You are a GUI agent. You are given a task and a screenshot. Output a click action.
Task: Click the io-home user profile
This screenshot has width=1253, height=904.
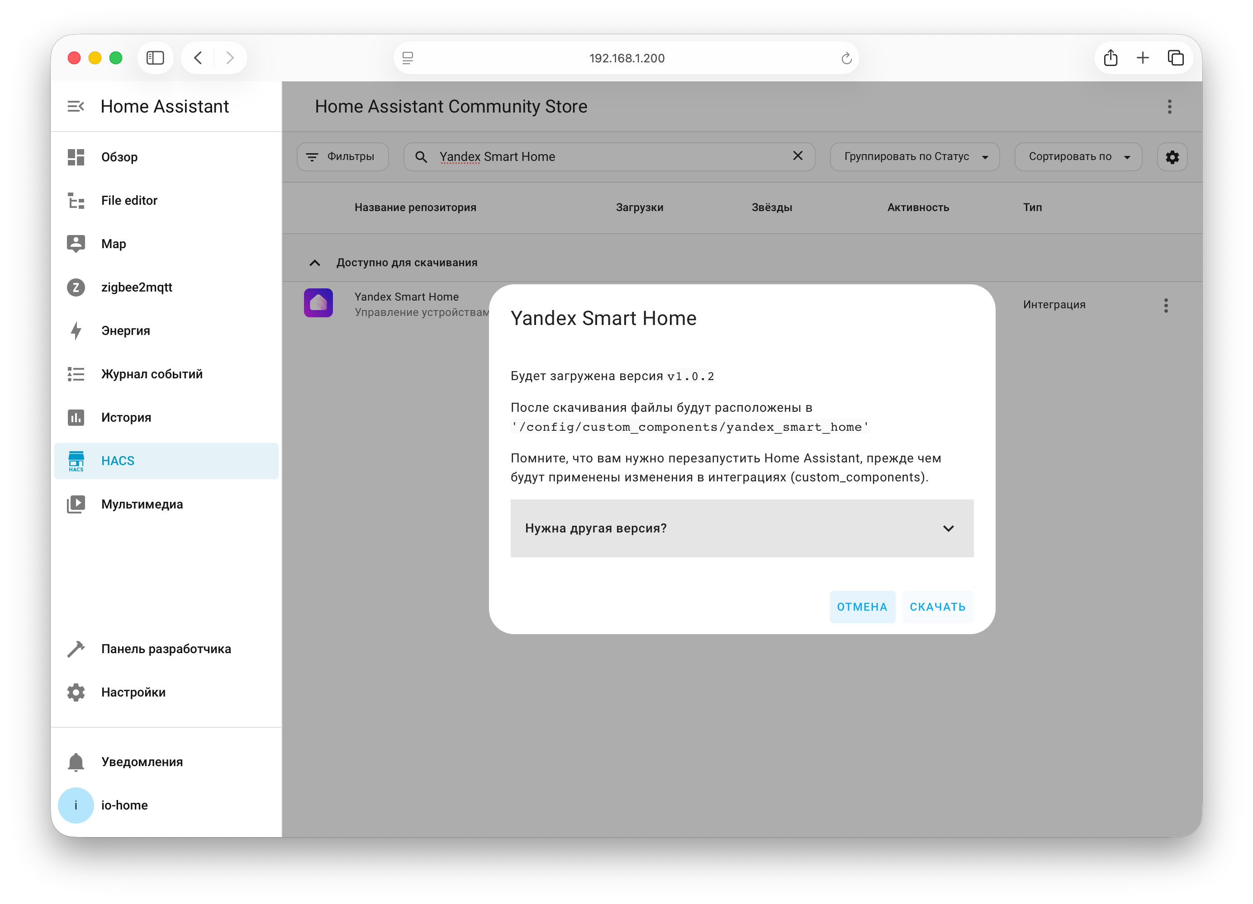[124, 805]
